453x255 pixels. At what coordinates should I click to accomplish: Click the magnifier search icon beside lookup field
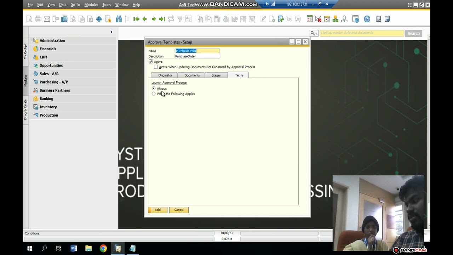click(x=313, y=33)
